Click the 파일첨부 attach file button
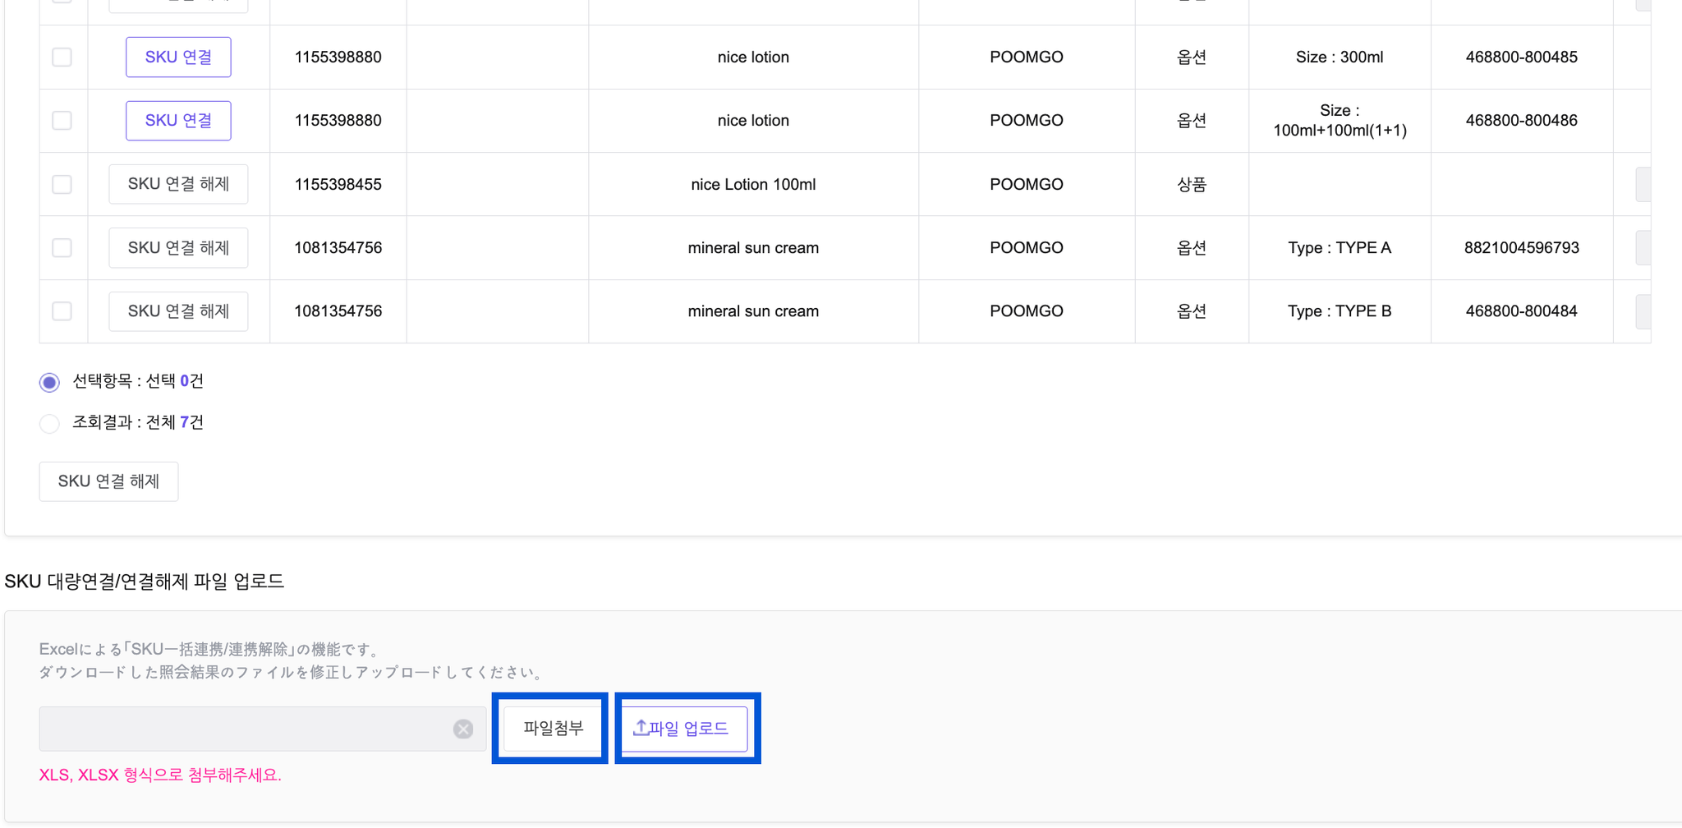 [553, 729]
